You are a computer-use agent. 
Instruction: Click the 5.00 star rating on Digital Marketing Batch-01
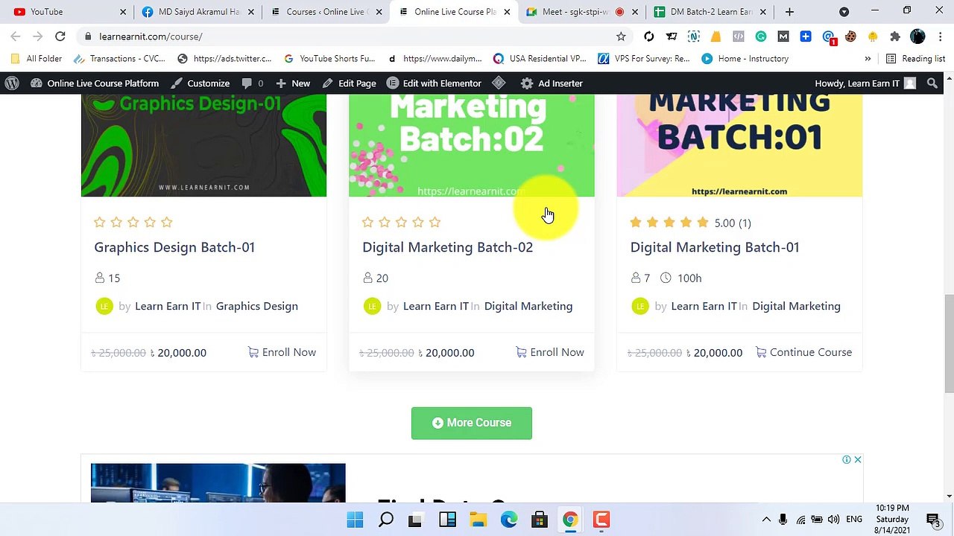[691, 223]
